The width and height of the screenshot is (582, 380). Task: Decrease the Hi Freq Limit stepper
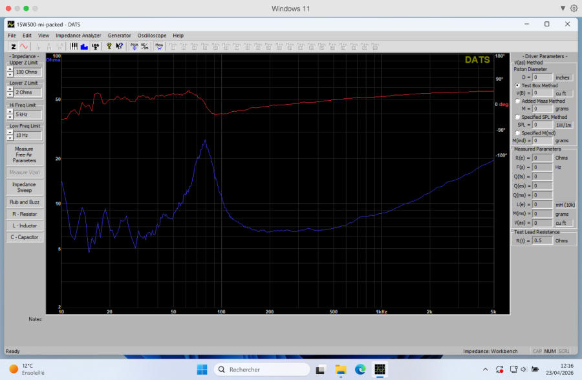[x=10, y=117]
